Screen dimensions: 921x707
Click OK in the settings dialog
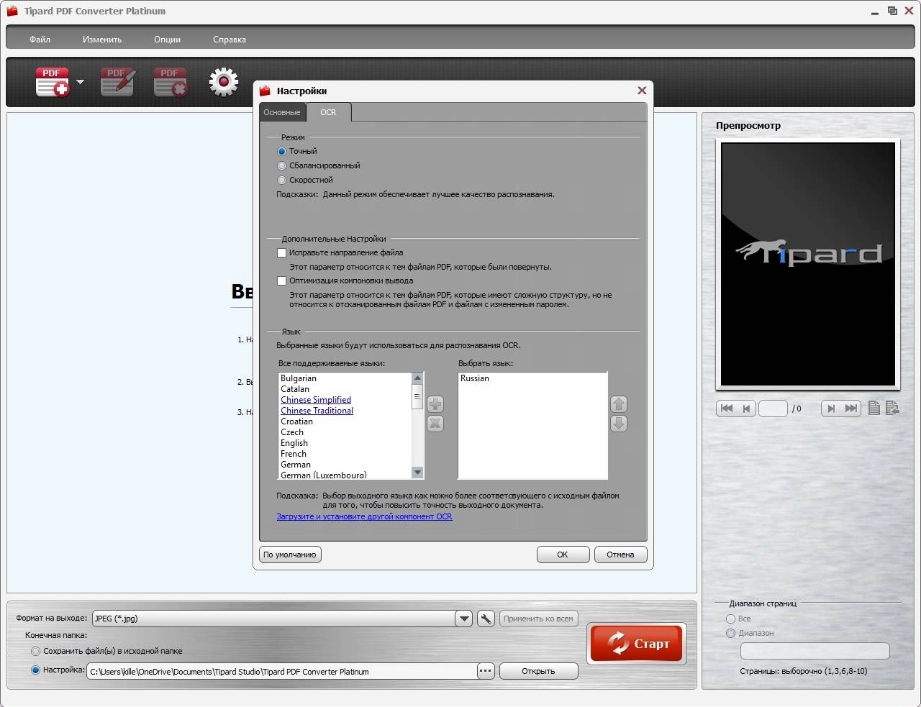click(563, 555)
